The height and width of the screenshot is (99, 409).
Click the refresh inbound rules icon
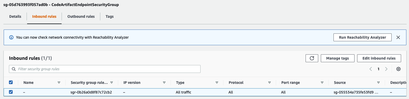(x=312, y=58)
